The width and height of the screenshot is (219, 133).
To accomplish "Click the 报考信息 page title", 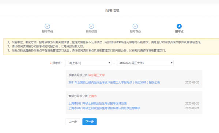I will coord(112,10).
